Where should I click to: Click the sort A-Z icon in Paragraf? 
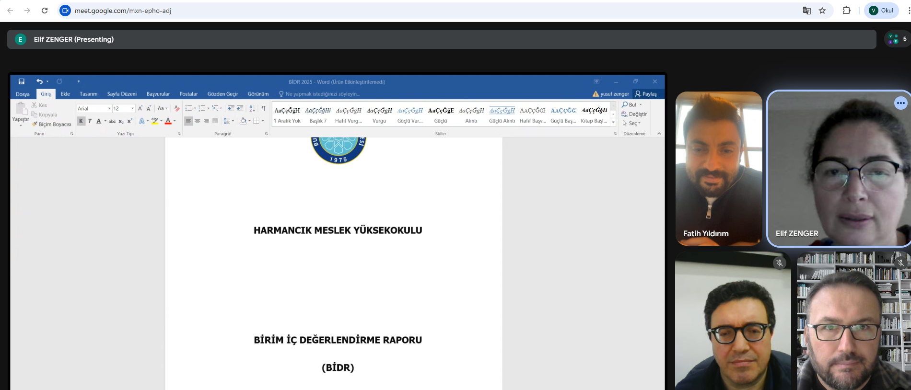point(252,108)
